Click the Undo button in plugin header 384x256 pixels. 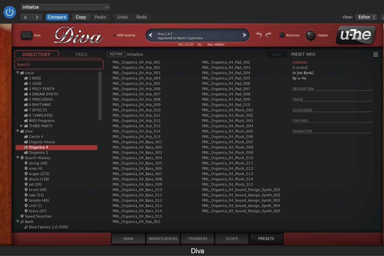(x=123, y=17)
